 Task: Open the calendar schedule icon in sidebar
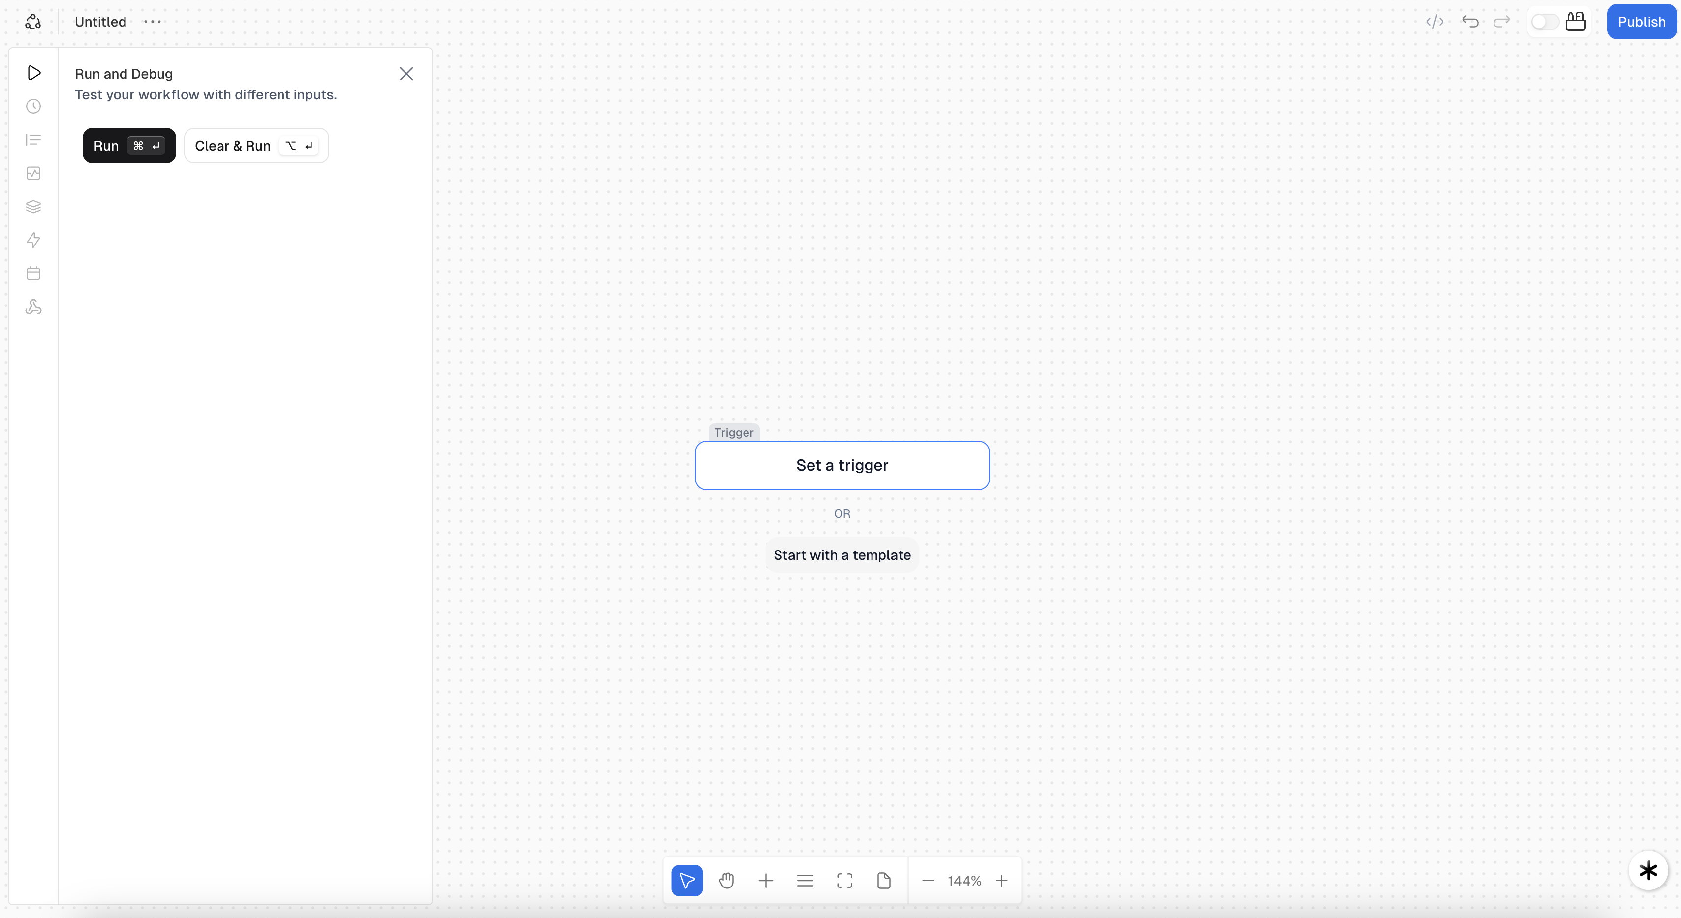pos(34,274)
